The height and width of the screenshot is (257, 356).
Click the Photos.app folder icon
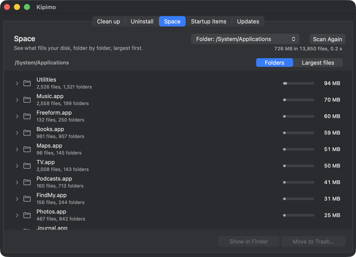coord(27,215)
